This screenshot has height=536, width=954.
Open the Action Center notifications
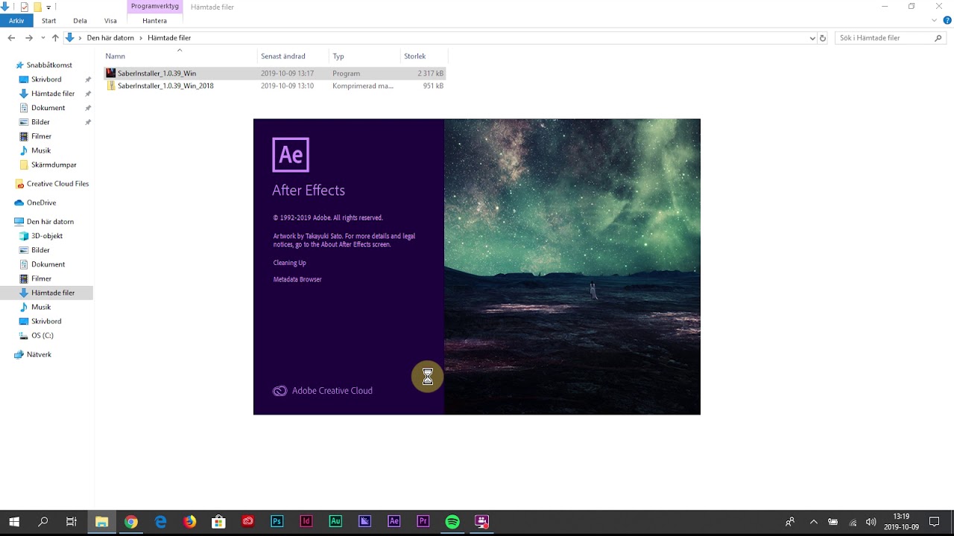pos(935,522)
